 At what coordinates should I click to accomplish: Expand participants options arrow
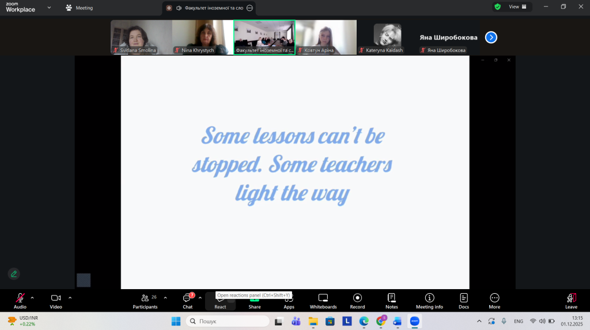tap(165, 298)
